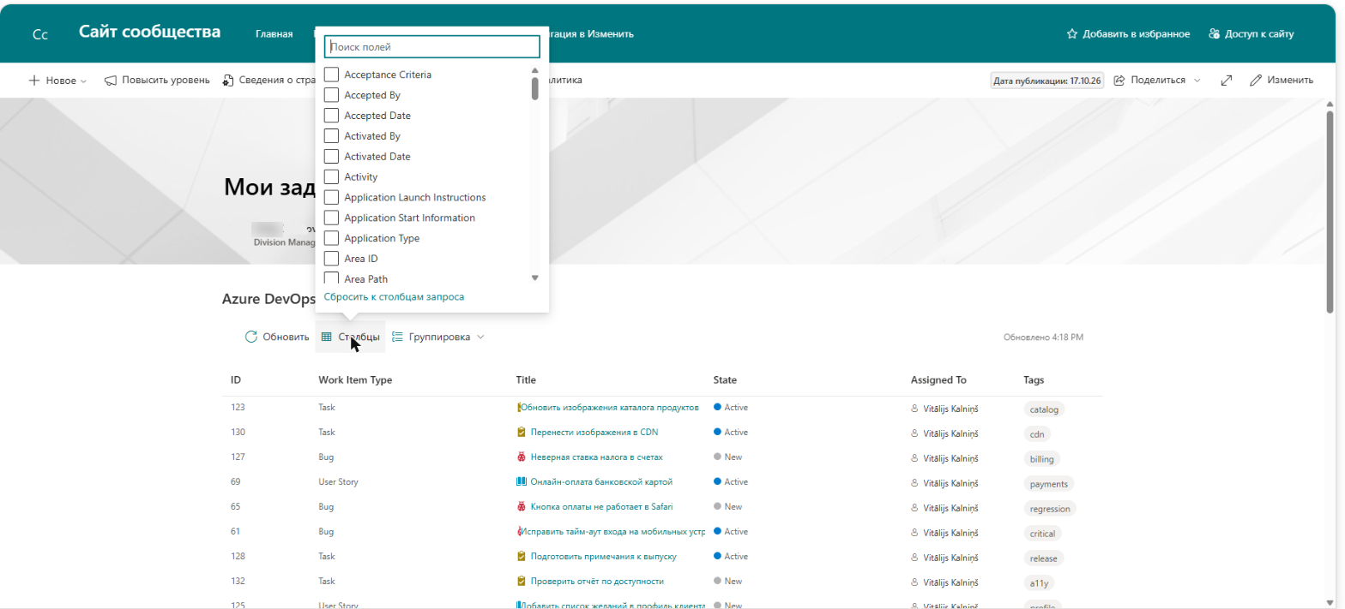The width and height of the screenshot is (1345, 609).
Task: Open the Группировка dropdown
Action: point(438,337)
